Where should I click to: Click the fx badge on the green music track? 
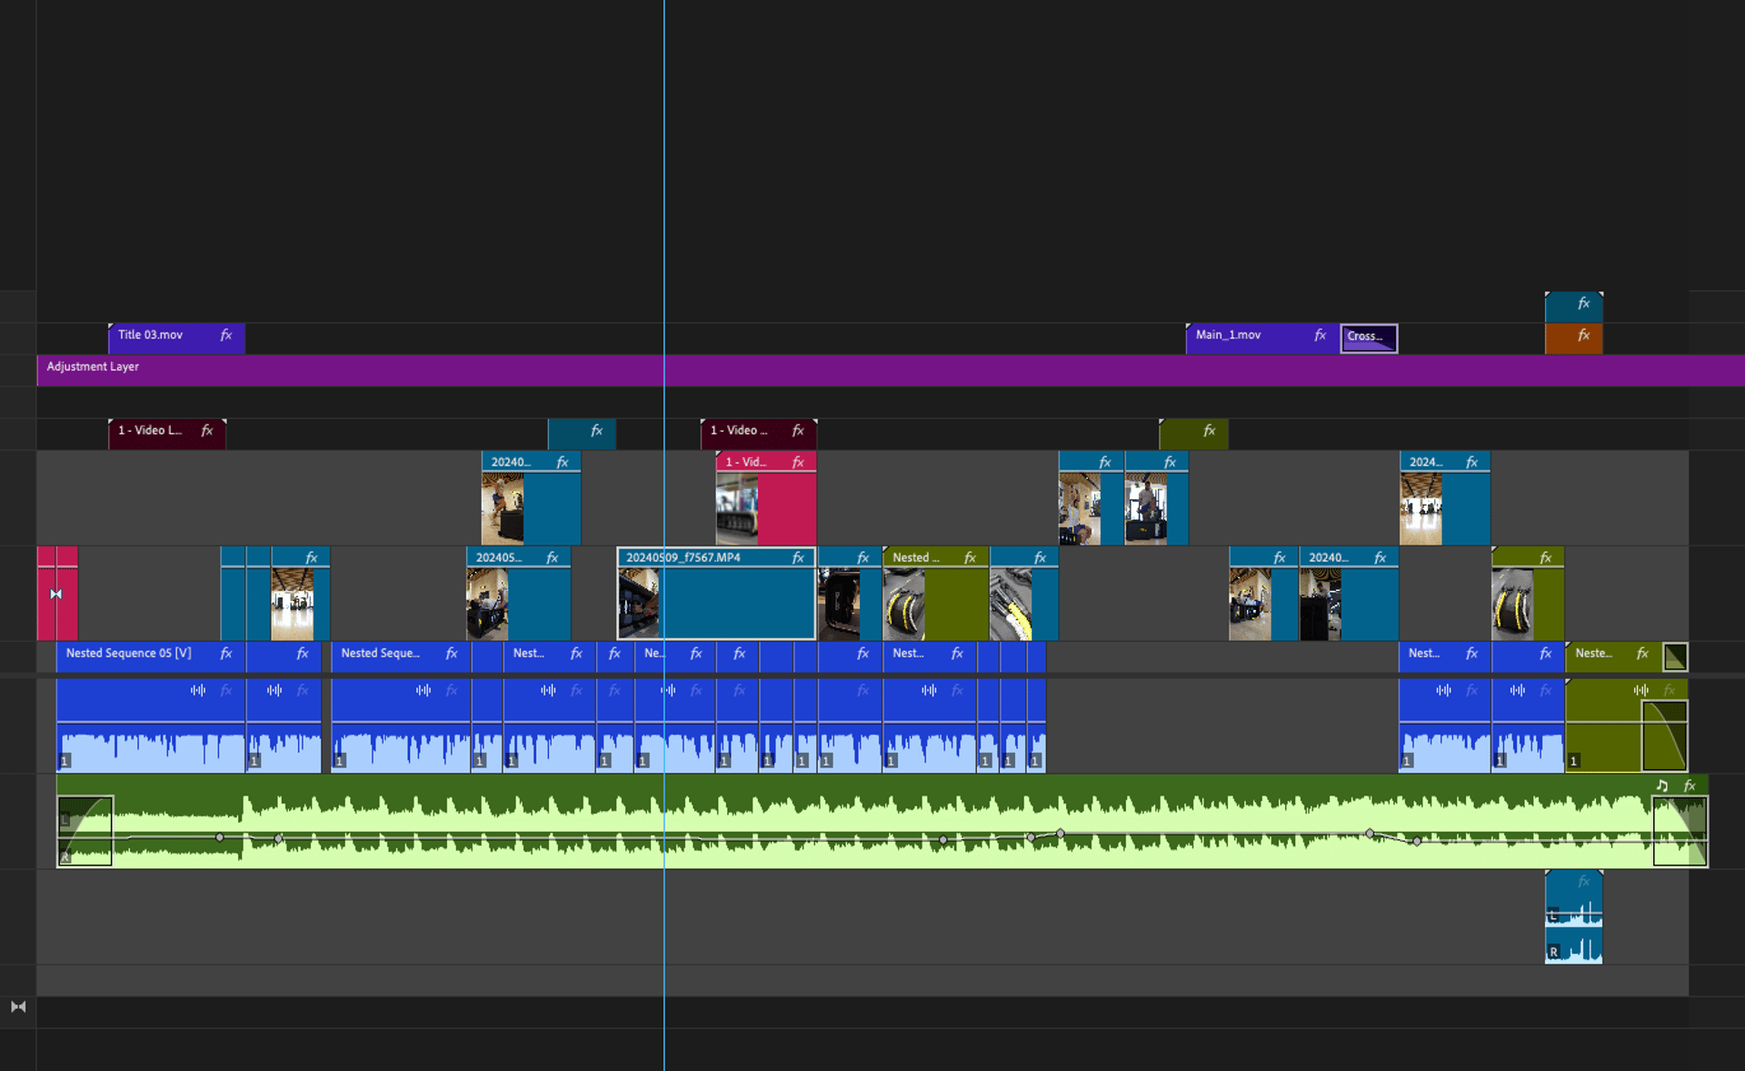tap(1690, 786)
